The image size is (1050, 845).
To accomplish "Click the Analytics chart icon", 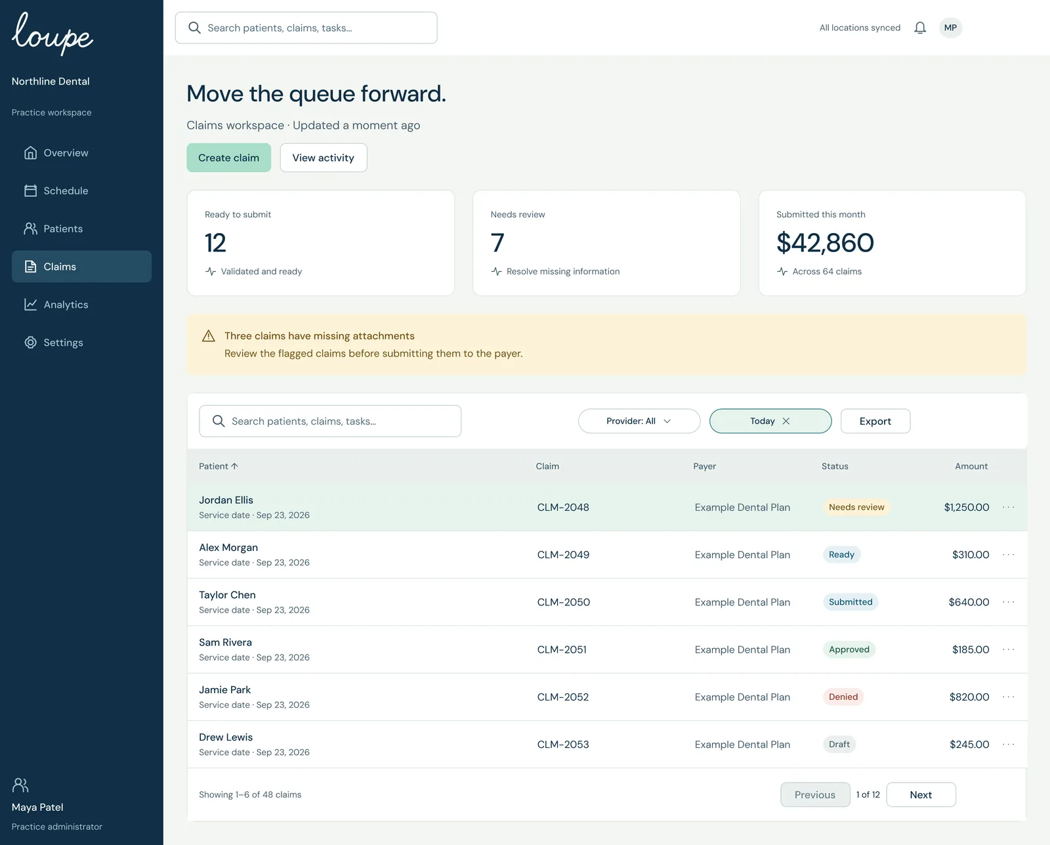I will point(30,305).
